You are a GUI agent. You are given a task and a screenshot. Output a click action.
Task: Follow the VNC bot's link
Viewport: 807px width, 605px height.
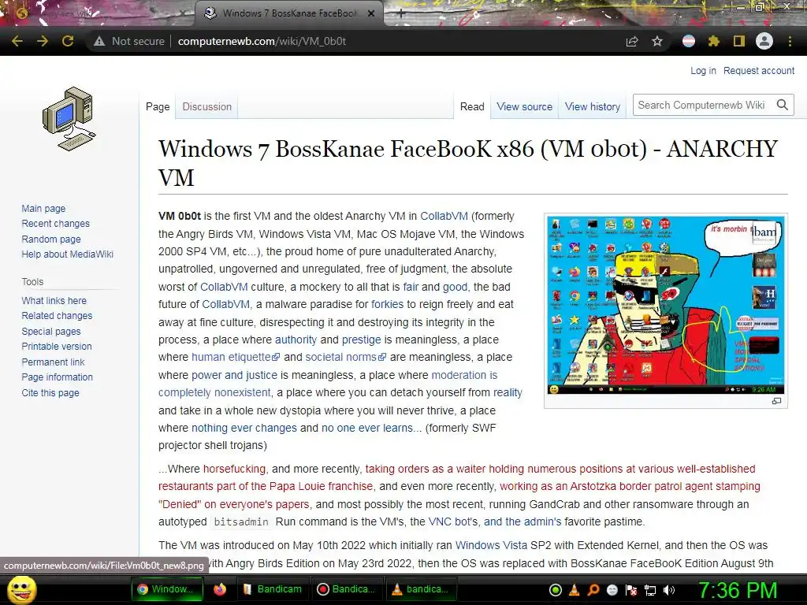(453, 521)
